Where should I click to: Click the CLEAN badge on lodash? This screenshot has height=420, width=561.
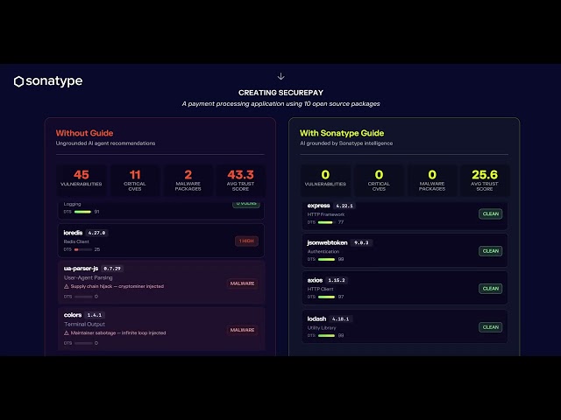tap(491, 327)
